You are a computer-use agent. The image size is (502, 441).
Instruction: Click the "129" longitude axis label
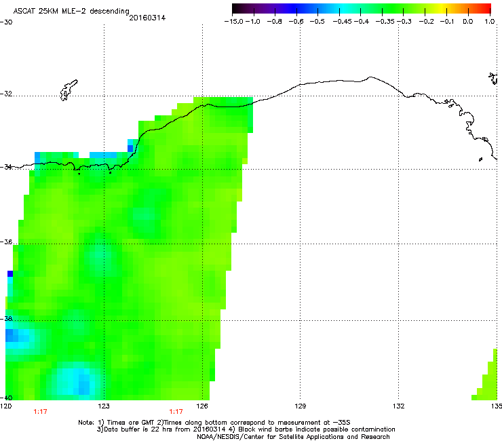[x=300, y=406]
